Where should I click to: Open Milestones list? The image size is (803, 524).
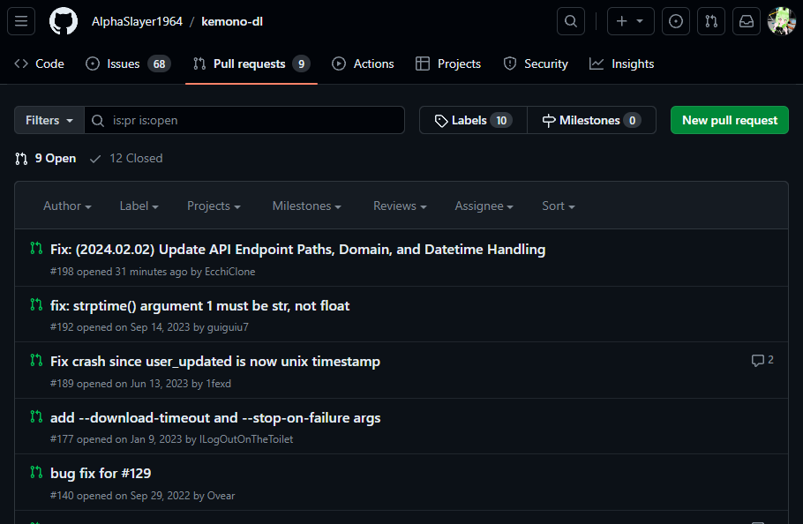tap(591, 120)
